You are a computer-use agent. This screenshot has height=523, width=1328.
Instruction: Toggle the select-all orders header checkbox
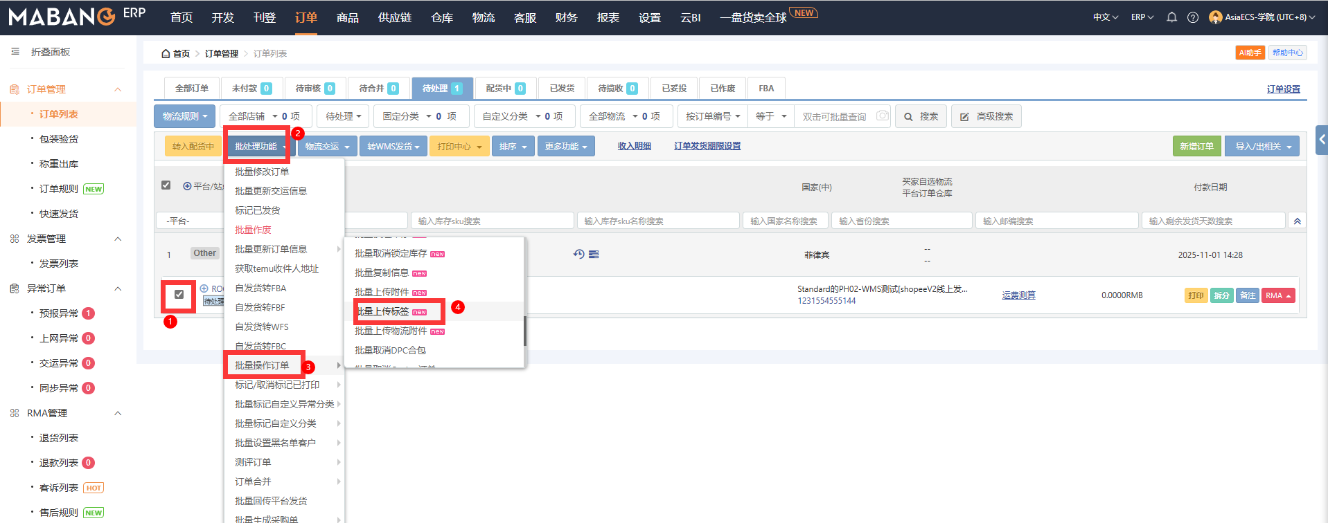[x=166, y=185]
